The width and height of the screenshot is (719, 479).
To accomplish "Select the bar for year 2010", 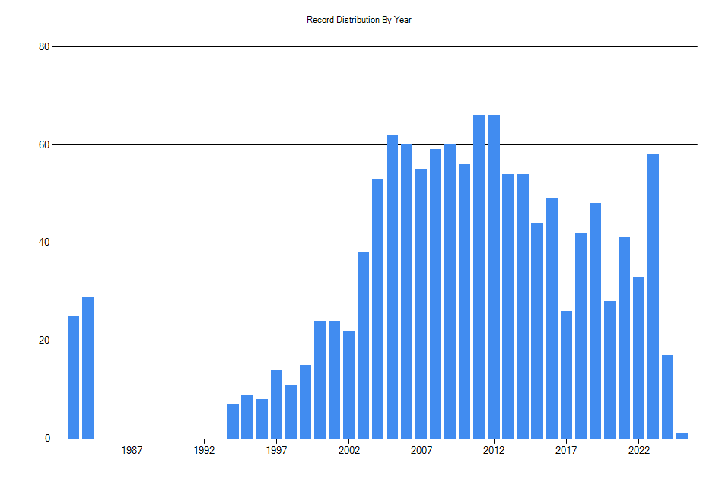I will point(465,302).
